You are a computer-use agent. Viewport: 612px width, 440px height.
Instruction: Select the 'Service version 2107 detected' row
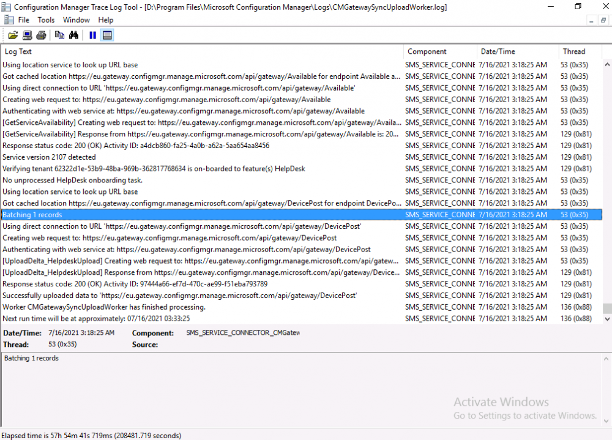301,157
